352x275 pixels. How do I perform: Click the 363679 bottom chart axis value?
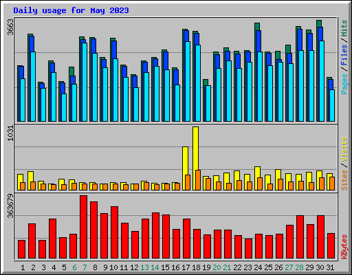click(11, 206)
